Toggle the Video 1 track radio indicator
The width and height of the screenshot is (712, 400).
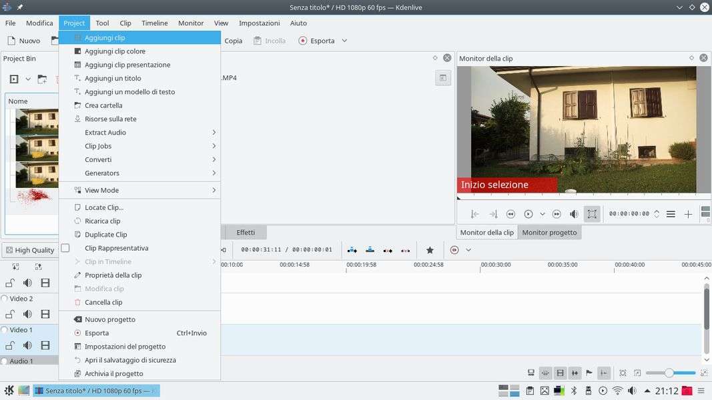click(5, 330)
